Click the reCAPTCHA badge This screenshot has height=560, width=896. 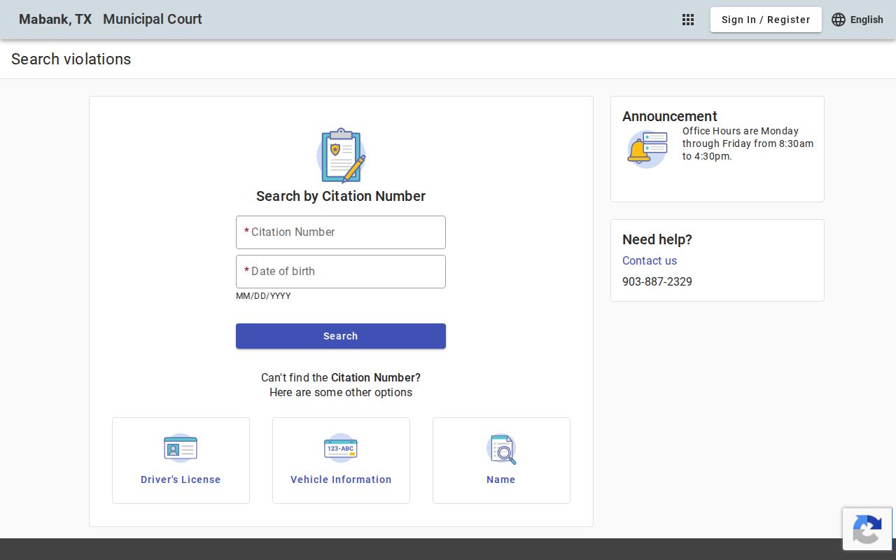tap(868, 530)
